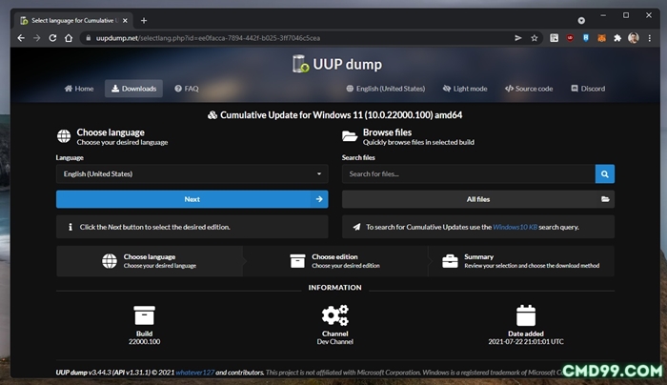Click the Channel gears icon
The width and height of the screenshot is (667, 385).
click(x=334, y=315)
